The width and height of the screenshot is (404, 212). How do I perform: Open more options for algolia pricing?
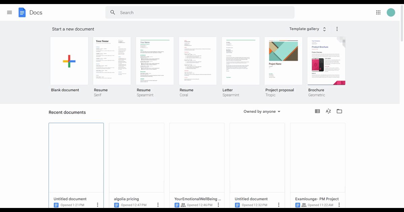point(158,205)
